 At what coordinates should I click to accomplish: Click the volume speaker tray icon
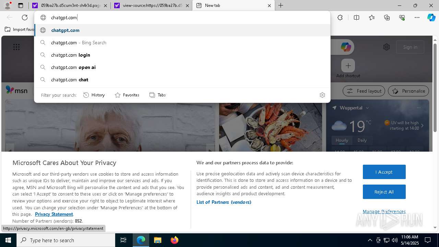(395, 240)
